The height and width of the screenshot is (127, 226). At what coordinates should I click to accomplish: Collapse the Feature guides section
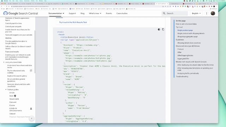[x=6, y=90]
